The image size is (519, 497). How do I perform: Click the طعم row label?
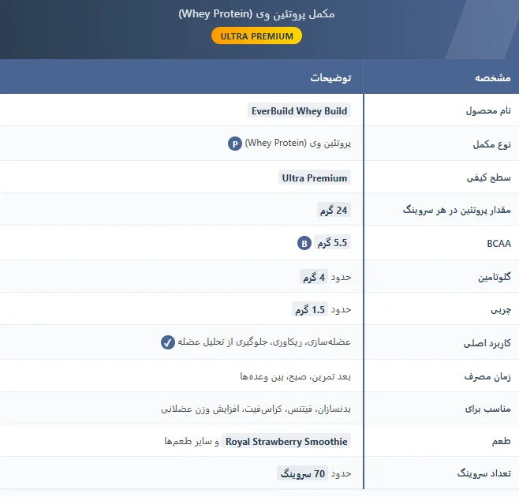(501, 441)
